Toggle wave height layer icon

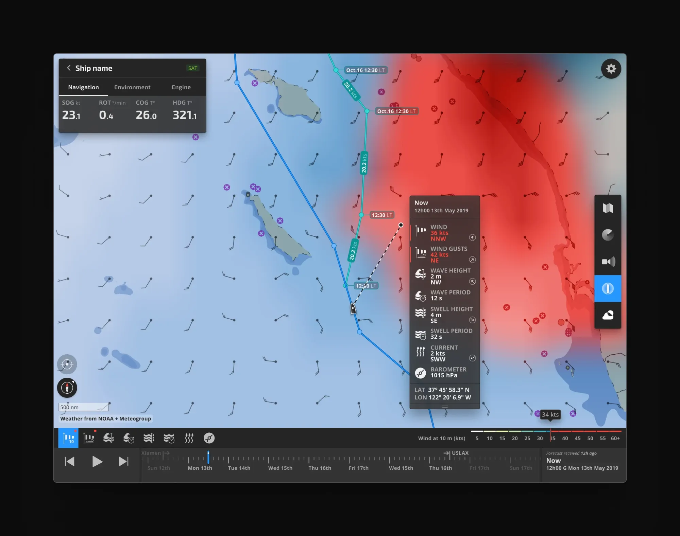tap(108, 438)
